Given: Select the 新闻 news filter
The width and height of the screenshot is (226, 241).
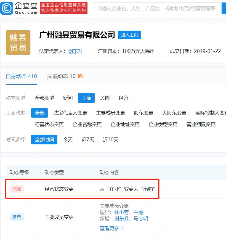Looking at the screenshot, I should click(x=68, y=98).
